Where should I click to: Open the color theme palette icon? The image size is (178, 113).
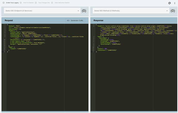pyautogui.click(x=169, y=3)
